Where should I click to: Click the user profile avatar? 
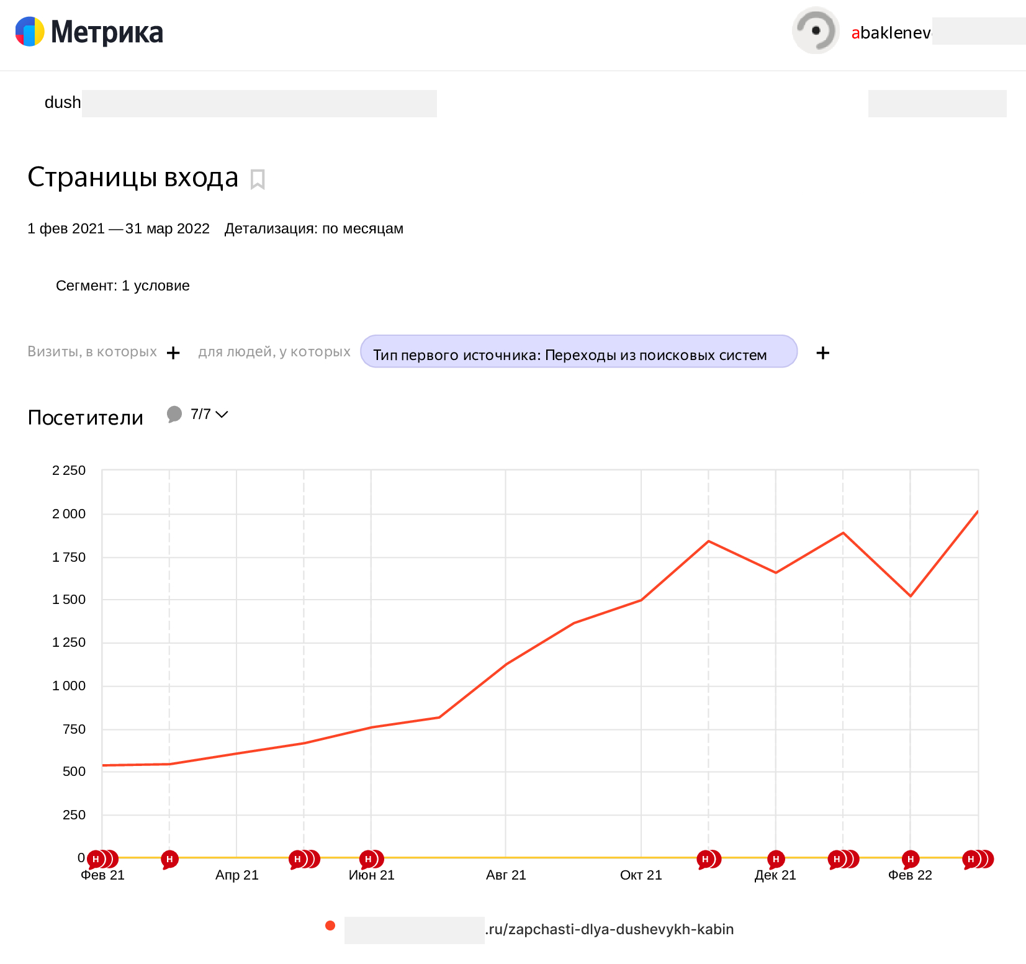coord(815,30)
